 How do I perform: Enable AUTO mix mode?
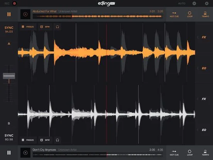point(182,3)
